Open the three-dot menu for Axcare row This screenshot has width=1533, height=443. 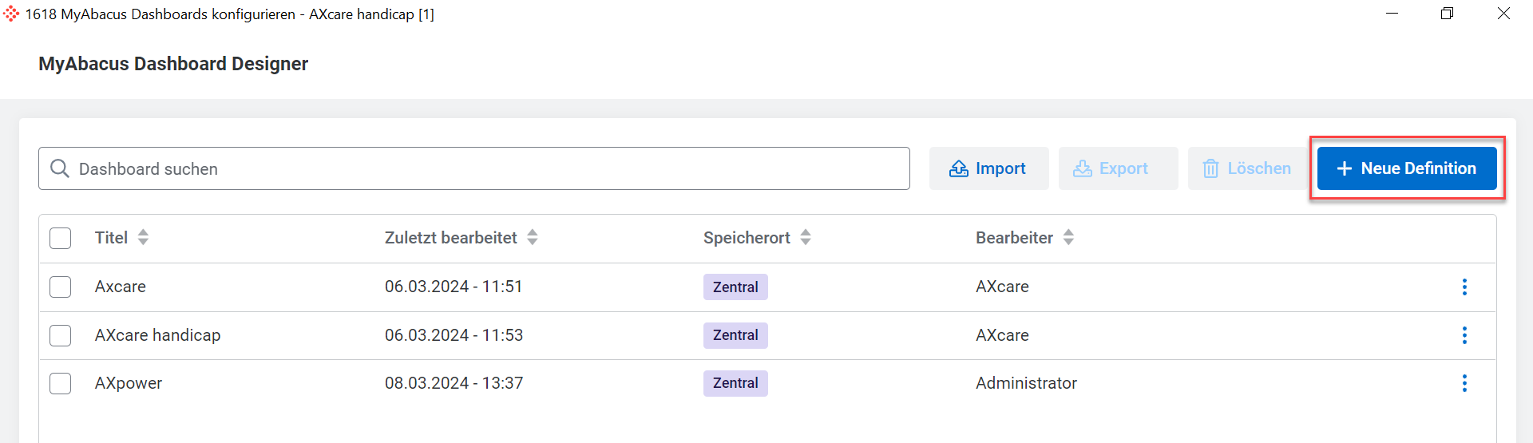[x=1464, y=287]
